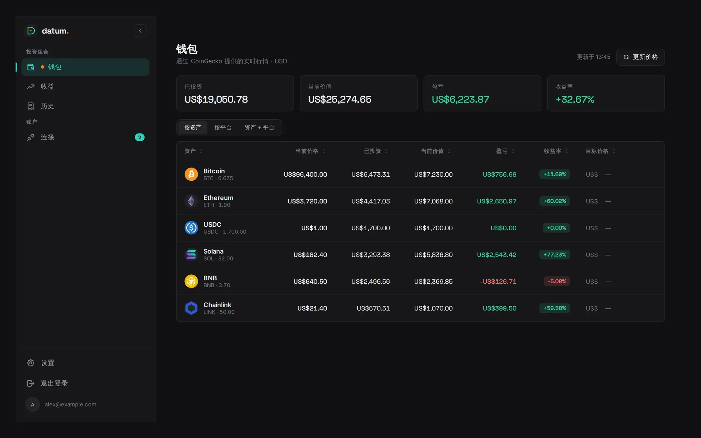Click the Solana coin icon

pos(191,255)
